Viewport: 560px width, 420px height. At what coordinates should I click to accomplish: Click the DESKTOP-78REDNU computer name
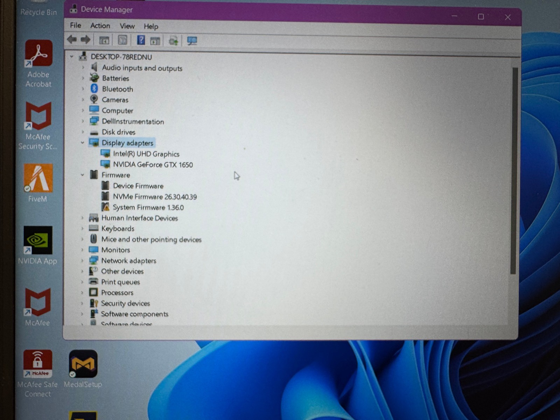121,57
